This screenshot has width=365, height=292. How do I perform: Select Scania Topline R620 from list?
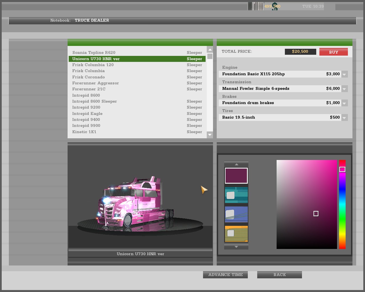click(94, 52)
